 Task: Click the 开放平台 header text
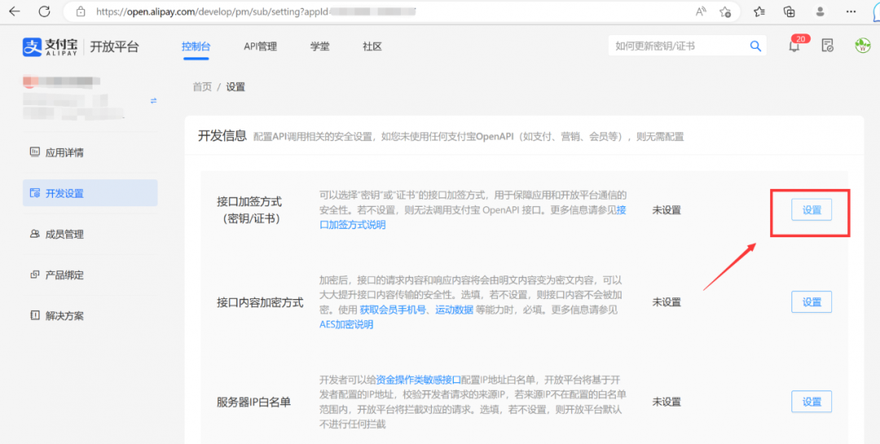tap(115, 46)
